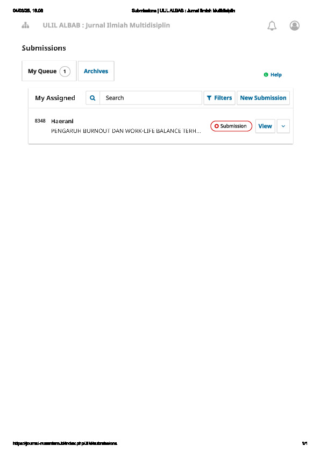Open ULIL ALBAB journal title link

tap(106, 25)
